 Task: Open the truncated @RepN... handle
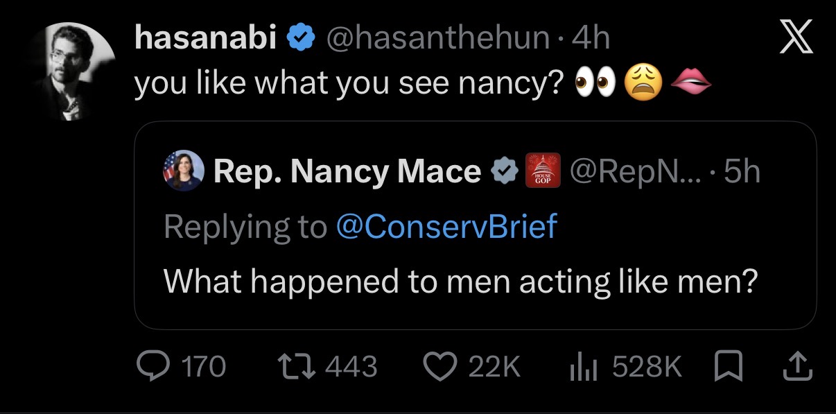pyautogui.click(x=634, y=172)
